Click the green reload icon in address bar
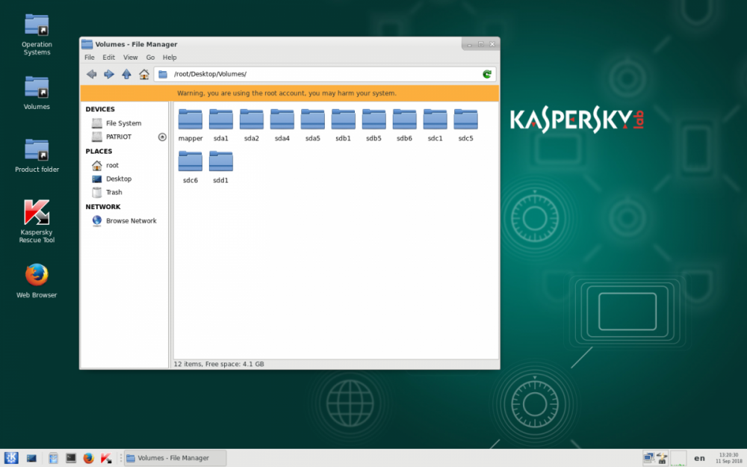Viewport: 747px width, 467px height. [x=486, y=74]
